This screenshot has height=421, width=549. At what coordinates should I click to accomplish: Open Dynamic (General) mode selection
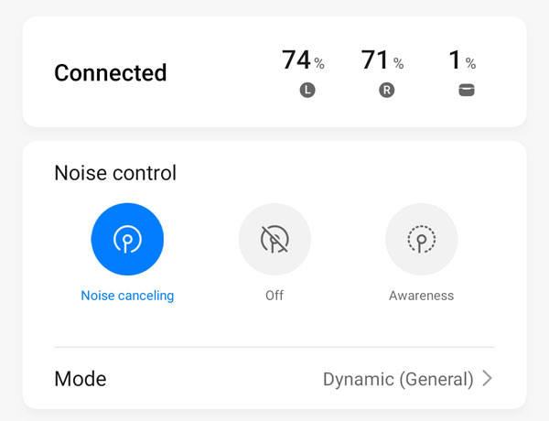(398, 379)
